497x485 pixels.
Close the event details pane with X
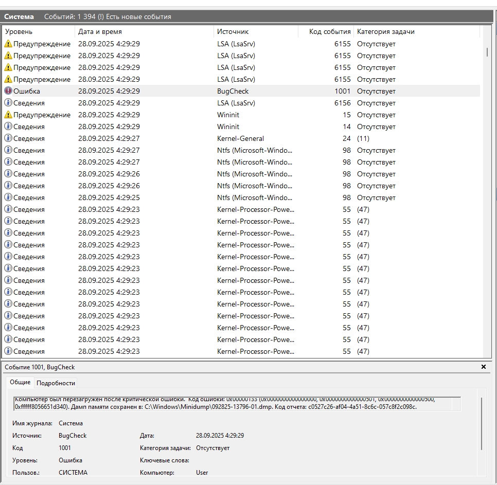(x=484, y=367)
